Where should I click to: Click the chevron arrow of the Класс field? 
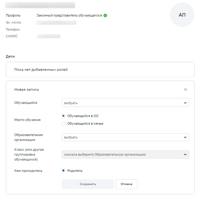[x=185, y=154]
